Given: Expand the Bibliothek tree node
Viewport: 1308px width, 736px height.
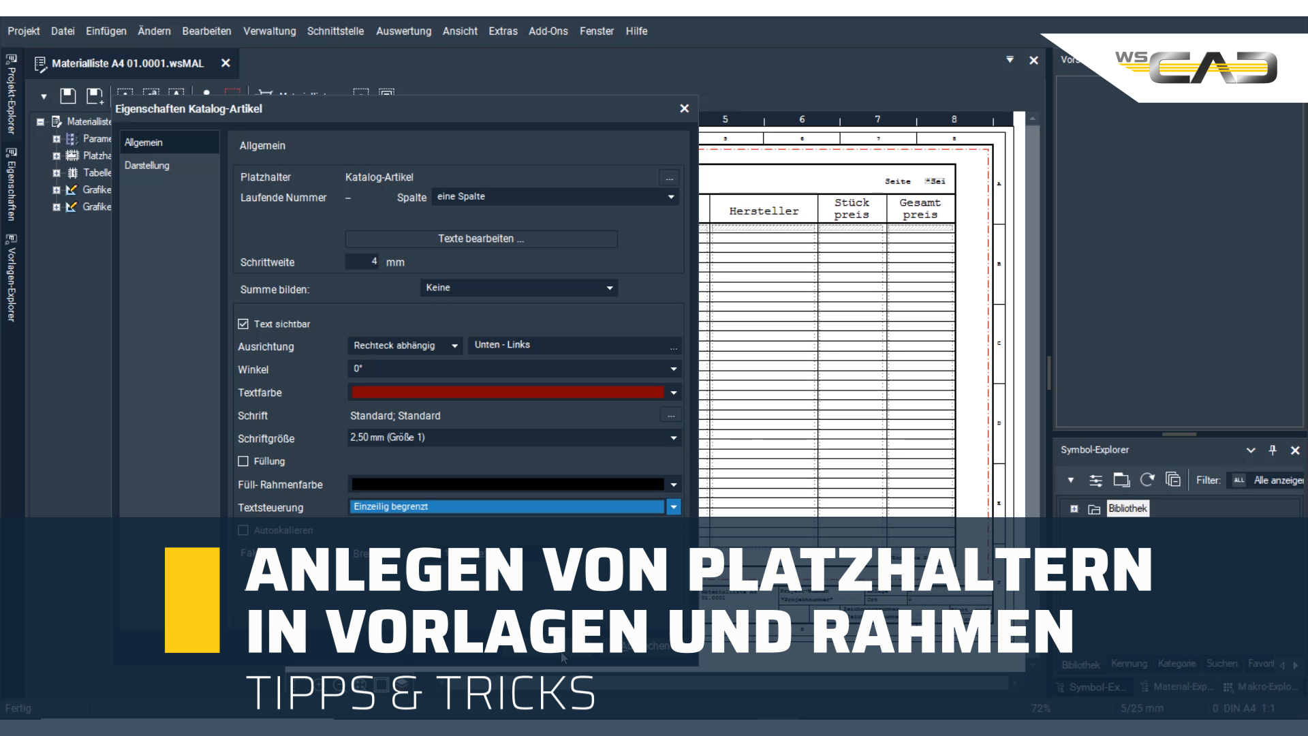Looking at the screenshot, I should 1075,509.
